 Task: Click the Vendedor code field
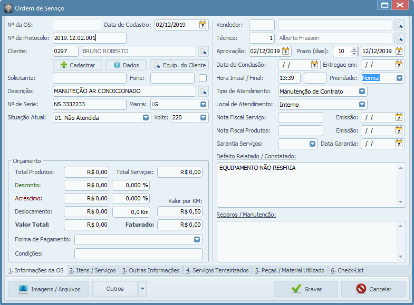(262, 25)
